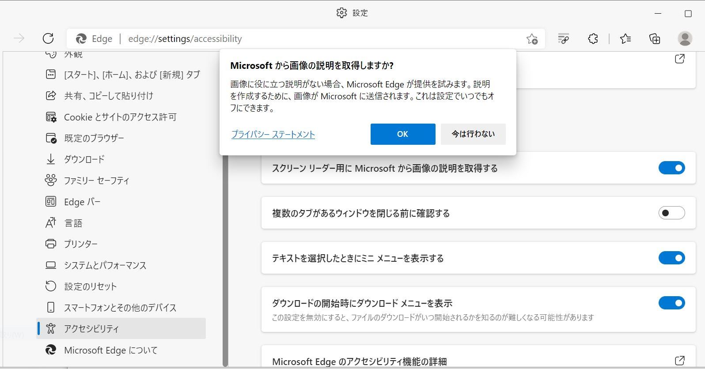Click the 既定のブラウザー icon
Screen dimensions: 705x369
coord(51,138)
